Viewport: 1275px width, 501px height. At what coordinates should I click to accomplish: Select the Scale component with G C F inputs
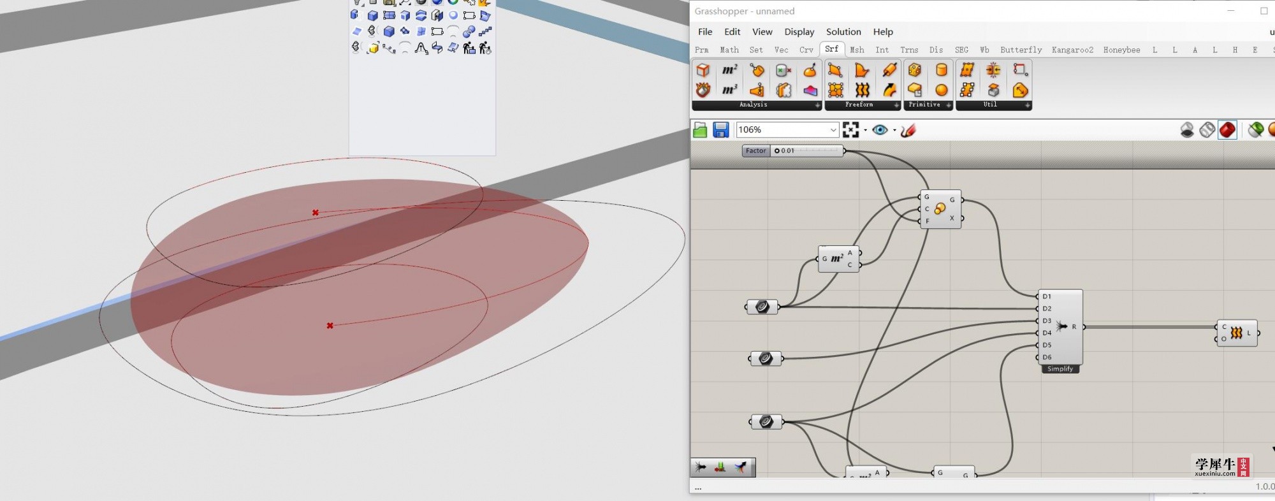[940, 209]
